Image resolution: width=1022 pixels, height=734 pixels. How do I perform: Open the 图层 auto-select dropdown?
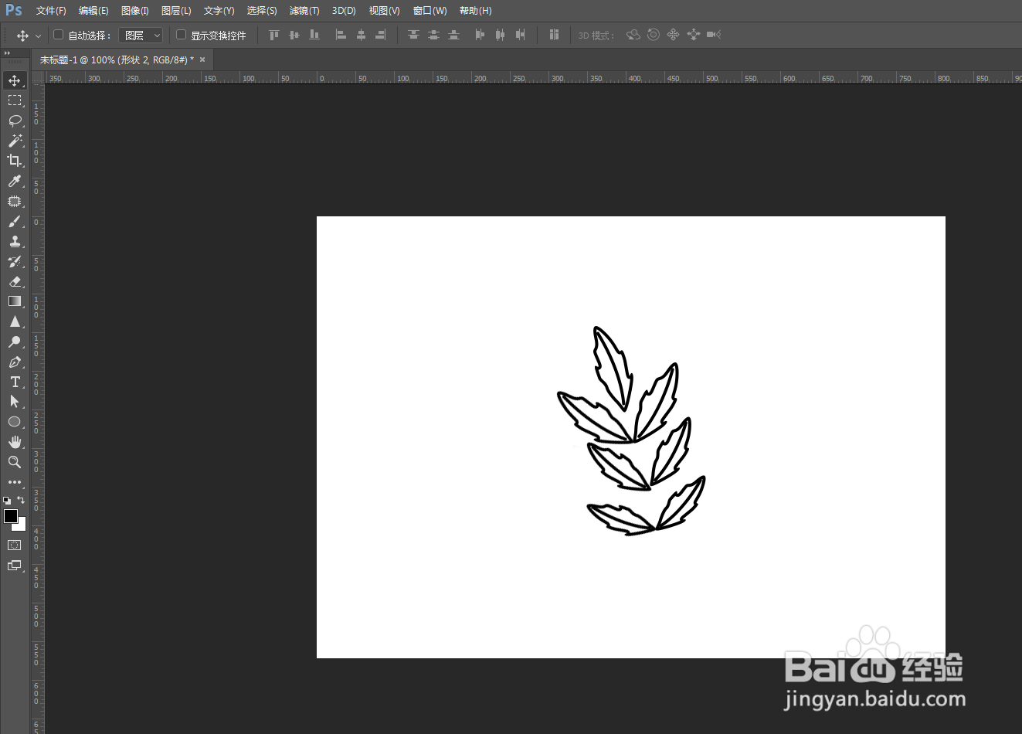coord(141,36)
